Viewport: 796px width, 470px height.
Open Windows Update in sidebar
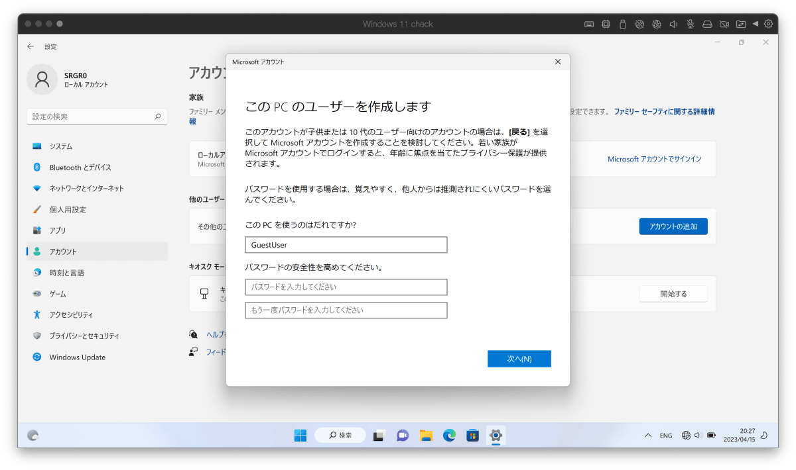97,357
